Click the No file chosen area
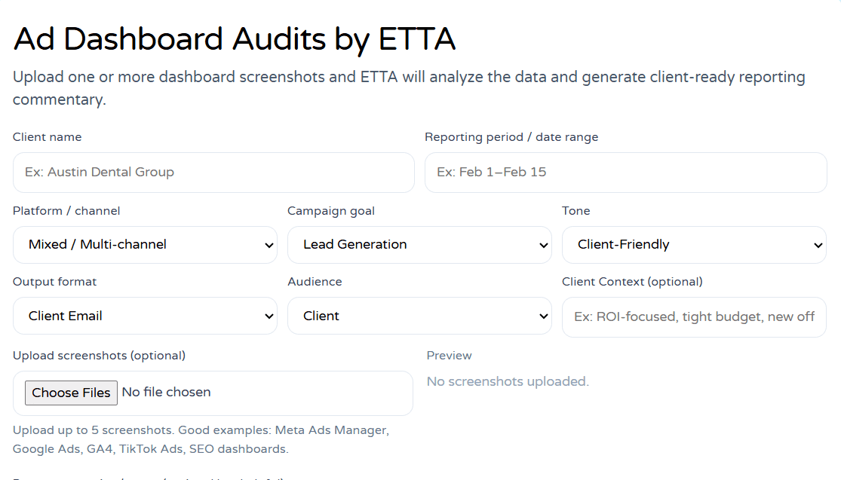 167,392
